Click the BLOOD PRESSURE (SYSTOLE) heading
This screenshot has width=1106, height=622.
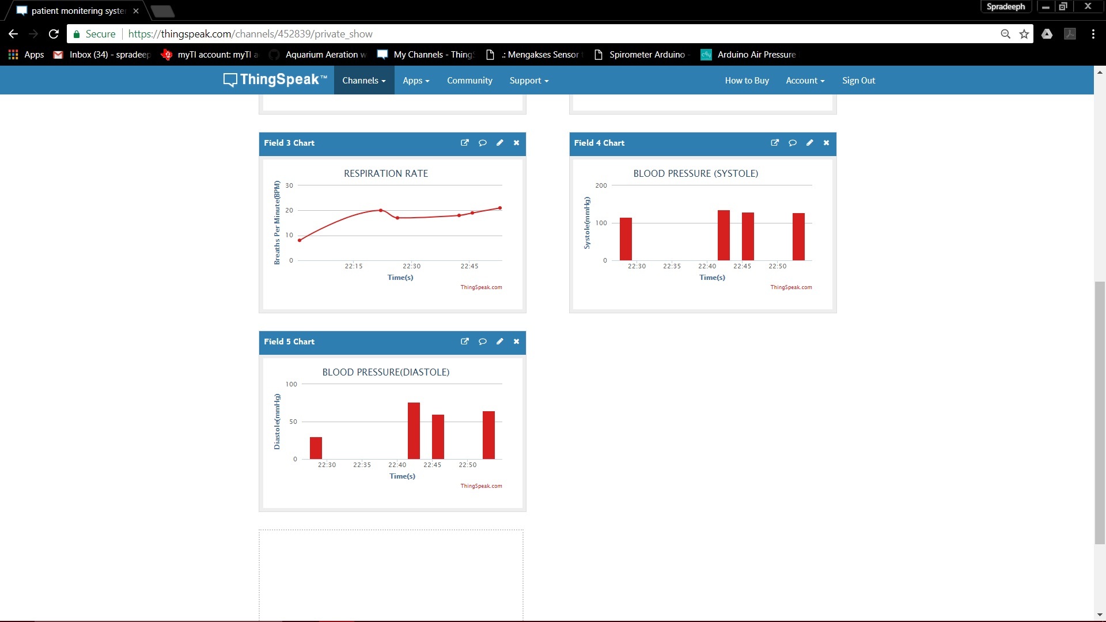tap(696, 173)
